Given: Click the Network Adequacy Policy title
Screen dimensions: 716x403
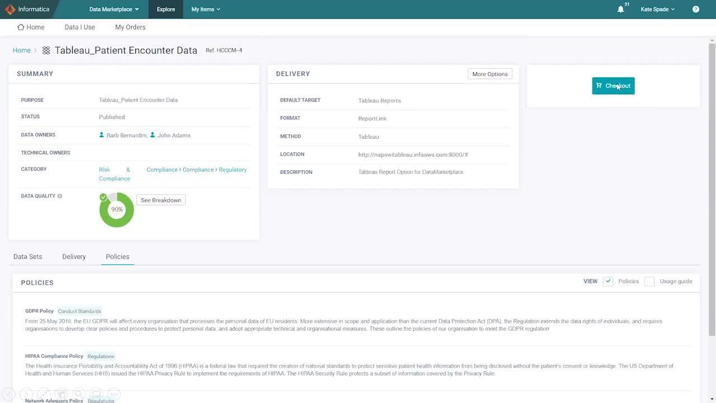Looking at the screenshot, I should click(x=54, y=400).
